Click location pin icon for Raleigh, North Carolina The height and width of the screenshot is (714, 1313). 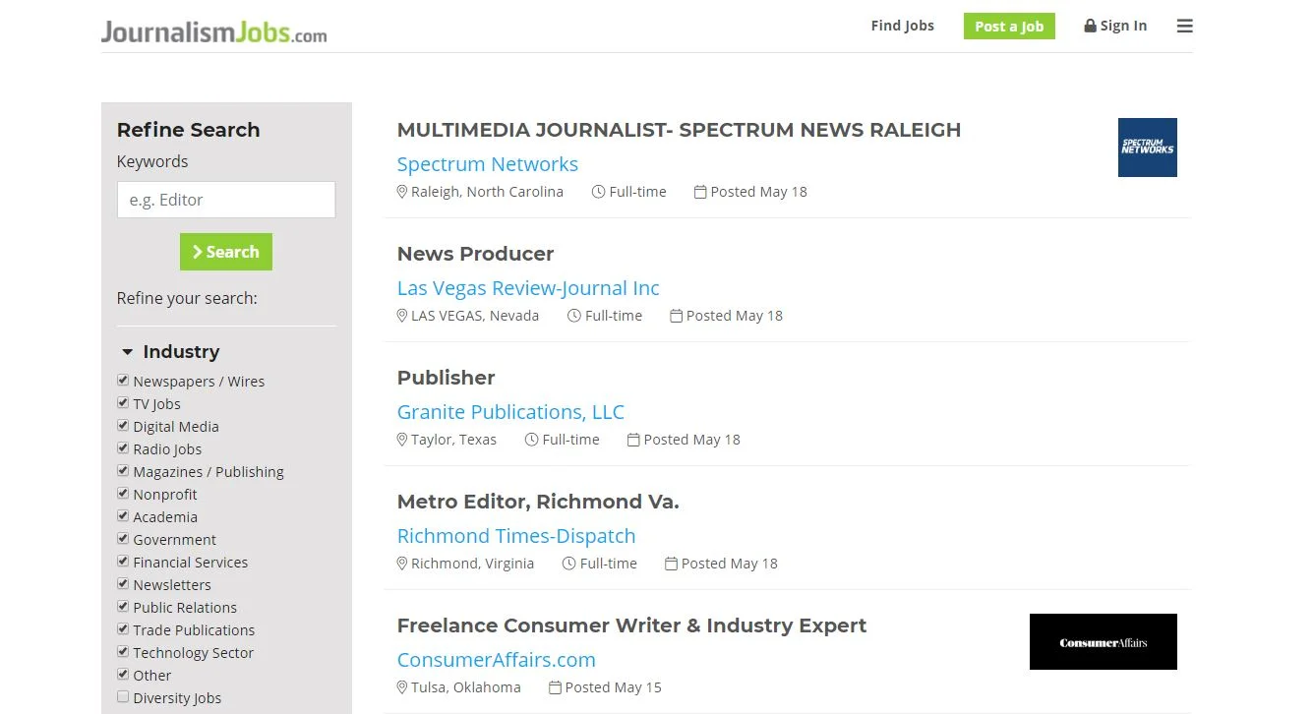pyautogui.click(x=401, y=192)
